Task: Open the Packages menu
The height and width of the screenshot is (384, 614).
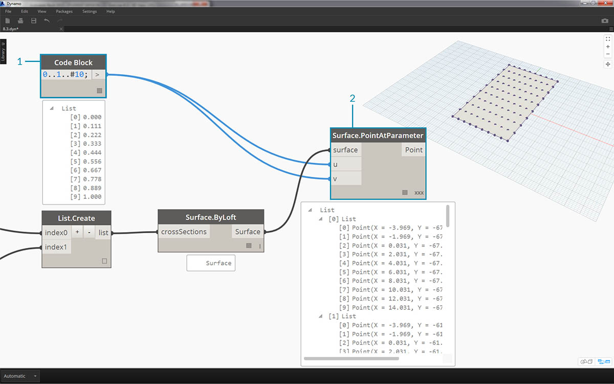Action: (64, 11)
